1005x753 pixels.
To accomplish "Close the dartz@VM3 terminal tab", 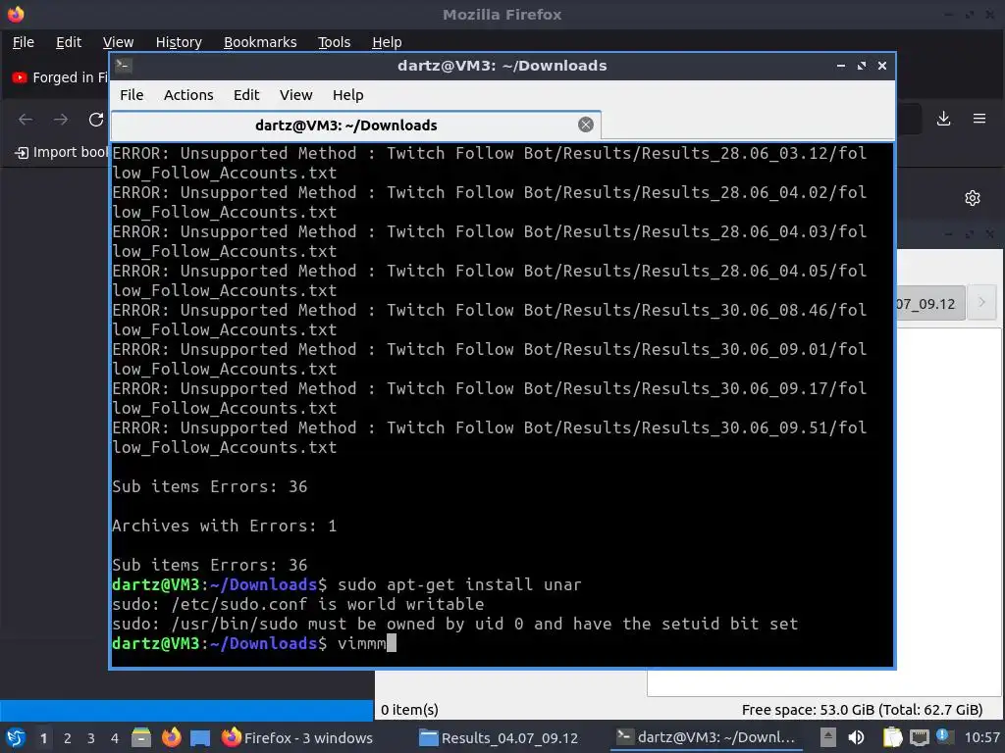I will point(585,125).
